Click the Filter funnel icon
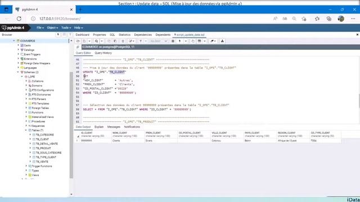 point(141,41)
